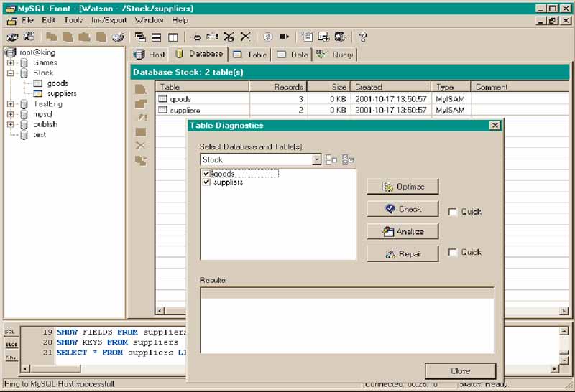Open the Edit menu
Screen dimensions: 575x392
pos(48,21)
